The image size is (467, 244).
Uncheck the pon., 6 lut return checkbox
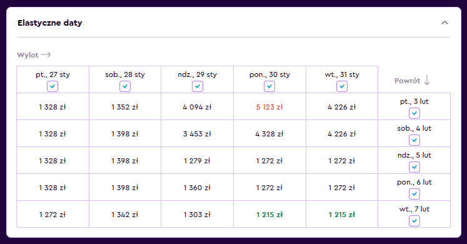click(414, 194)
